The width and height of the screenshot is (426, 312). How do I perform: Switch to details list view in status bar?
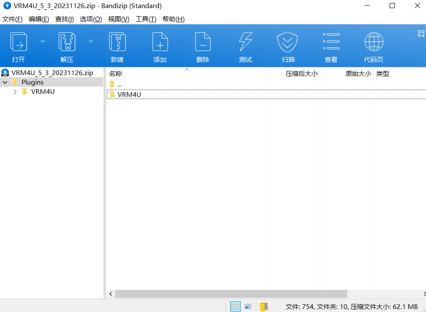[235, 306]
